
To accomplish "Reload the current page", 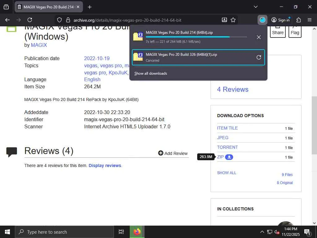I will coord(30,20).
